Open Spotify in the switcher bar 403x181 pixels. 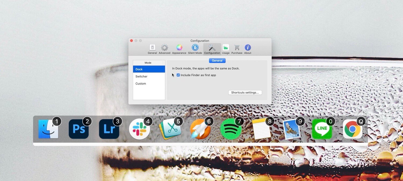coord(231,129)
